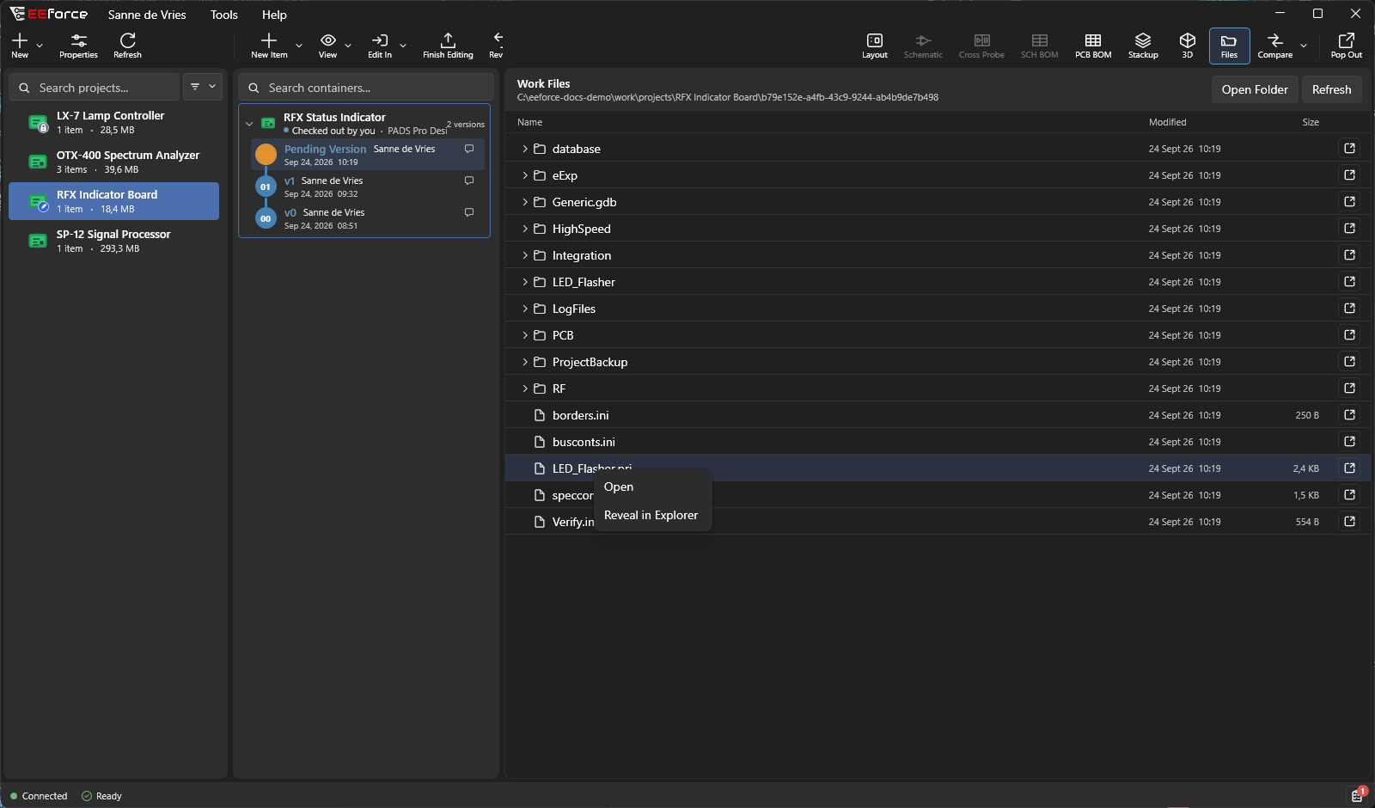Screen dimensions: 1375x808
Task: Click comment icon on v1 version
Action: (469, 181)
